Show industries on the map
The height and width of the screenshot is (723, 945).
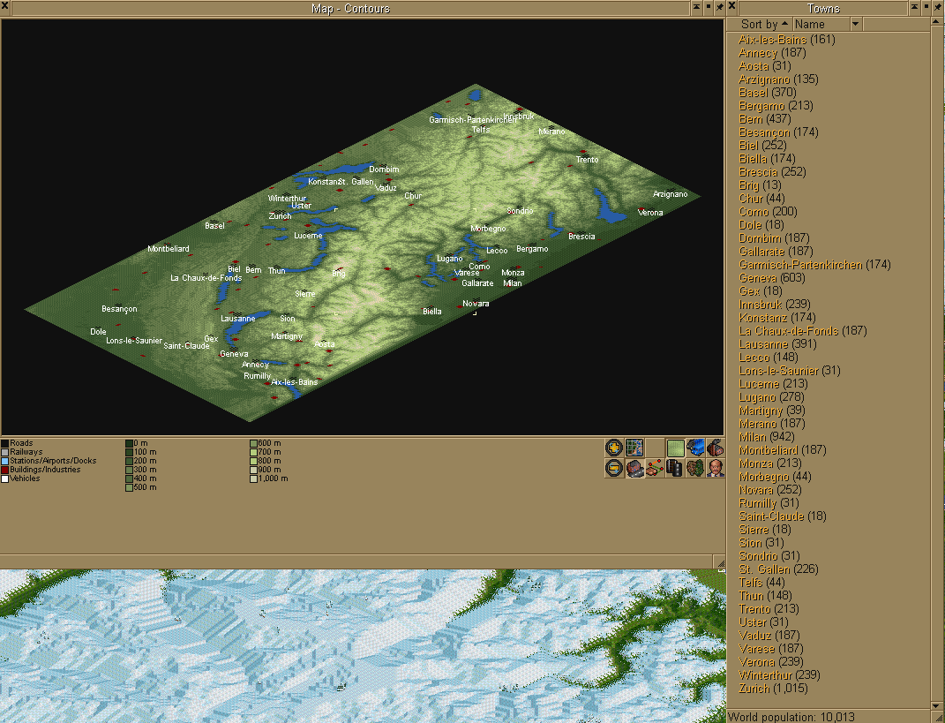point(716,448)
